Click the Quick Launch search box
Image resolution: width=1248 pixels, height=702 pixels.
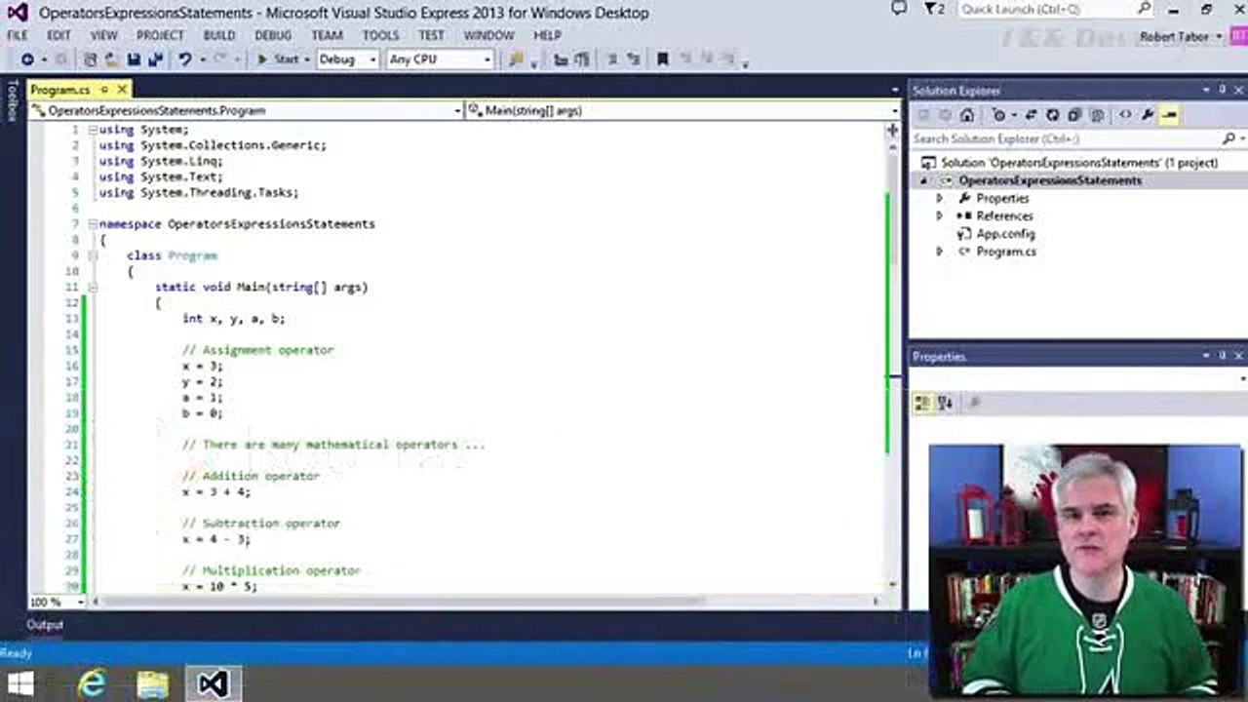[x=1054, y=10]
